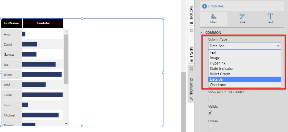The image size is (288, 132).
Task: Select the Amy row name cell
Action: (x=12, y=34)
